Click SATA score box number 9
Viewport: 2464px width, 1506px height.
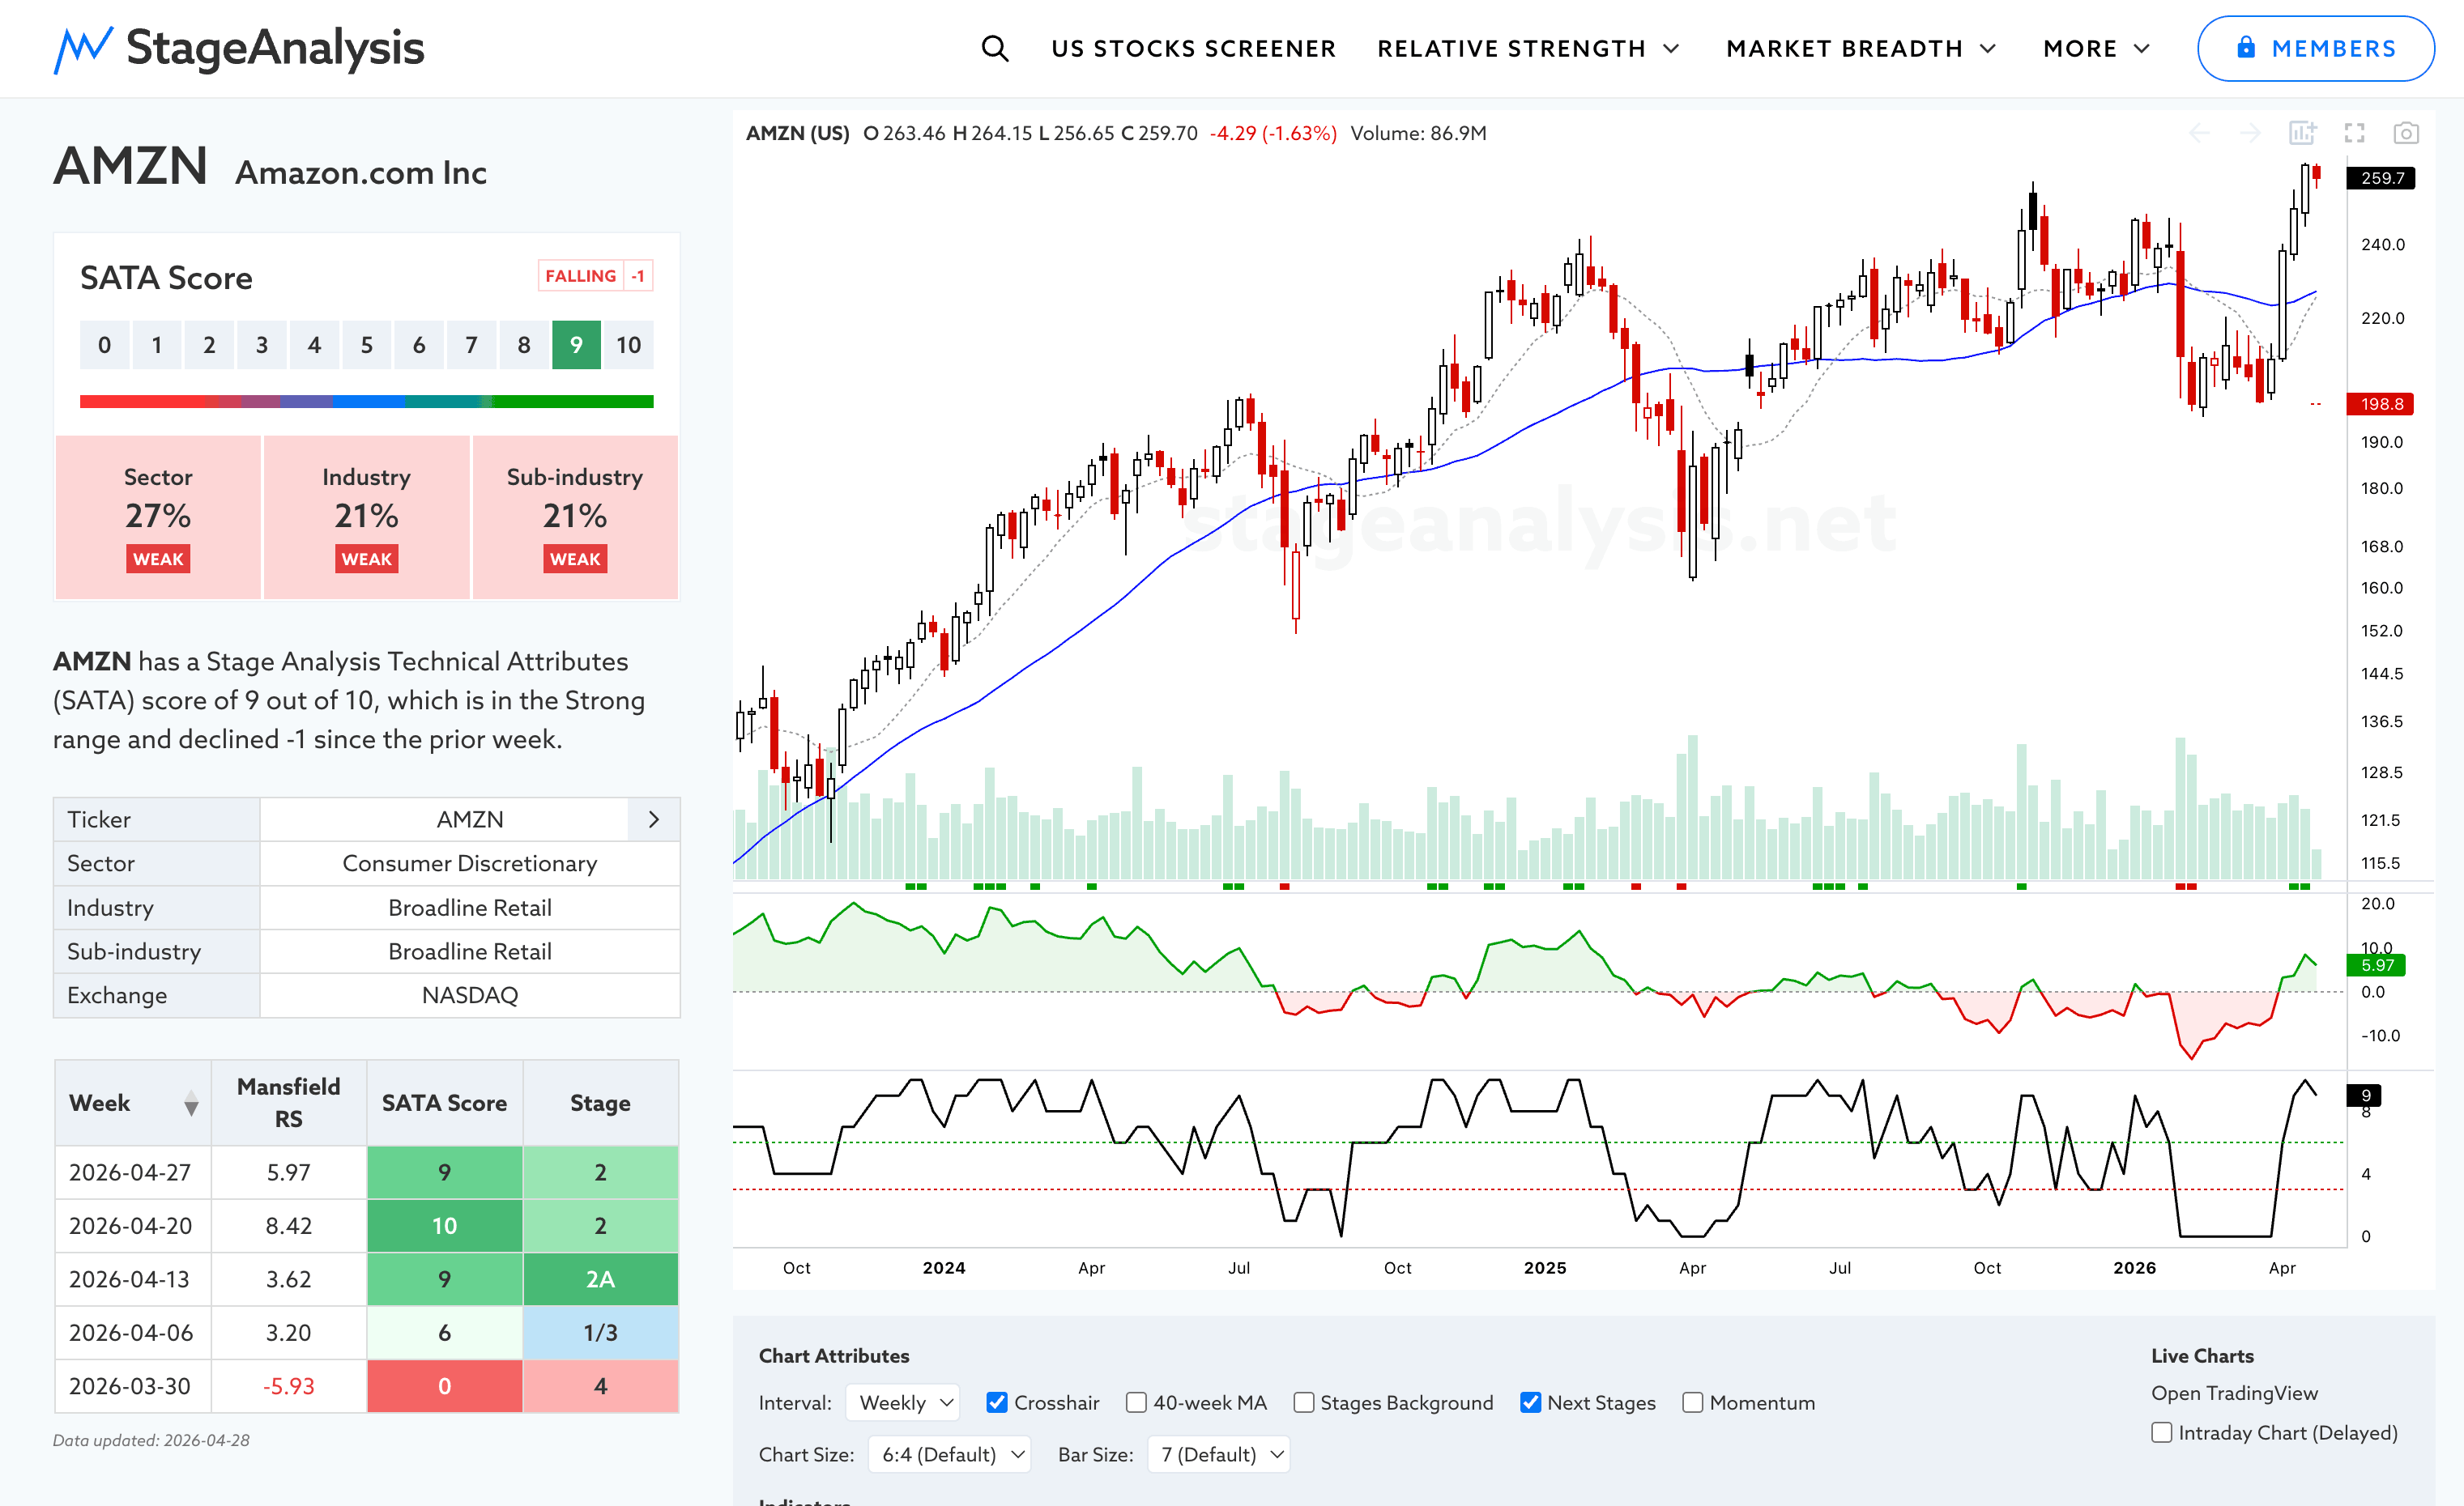click(576, 345)
